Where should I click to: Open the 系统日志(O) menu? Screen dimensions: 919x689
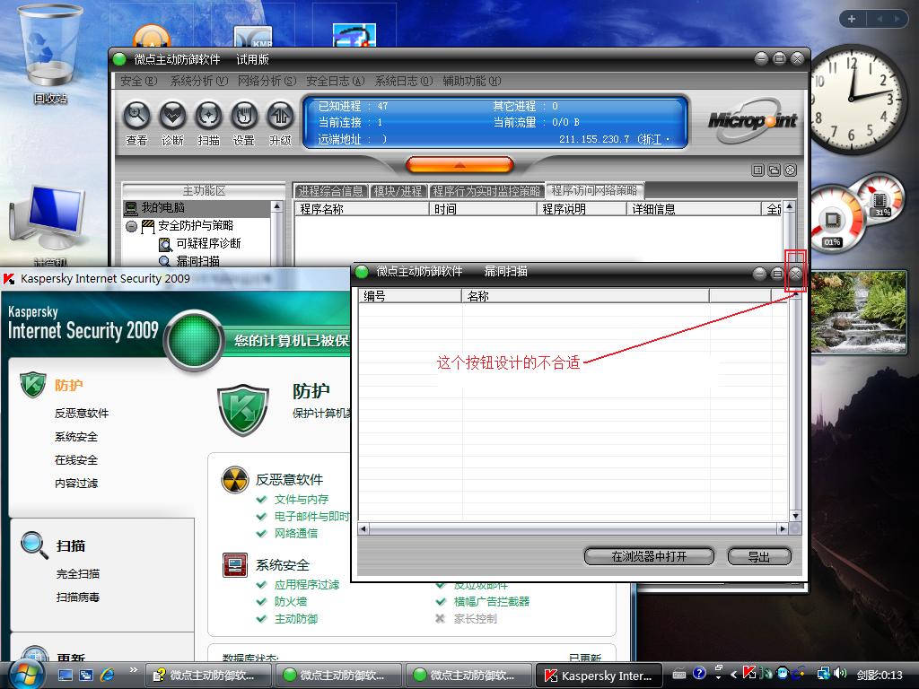tap(404, 81)
